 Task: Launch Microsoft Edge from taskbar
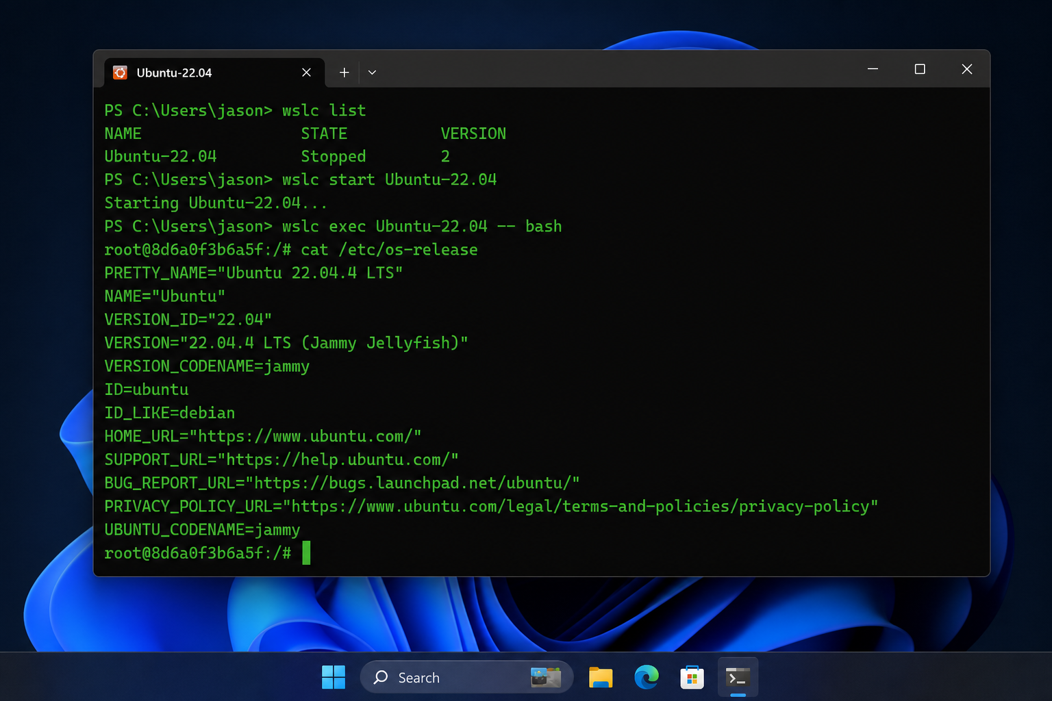click(647, 678)
